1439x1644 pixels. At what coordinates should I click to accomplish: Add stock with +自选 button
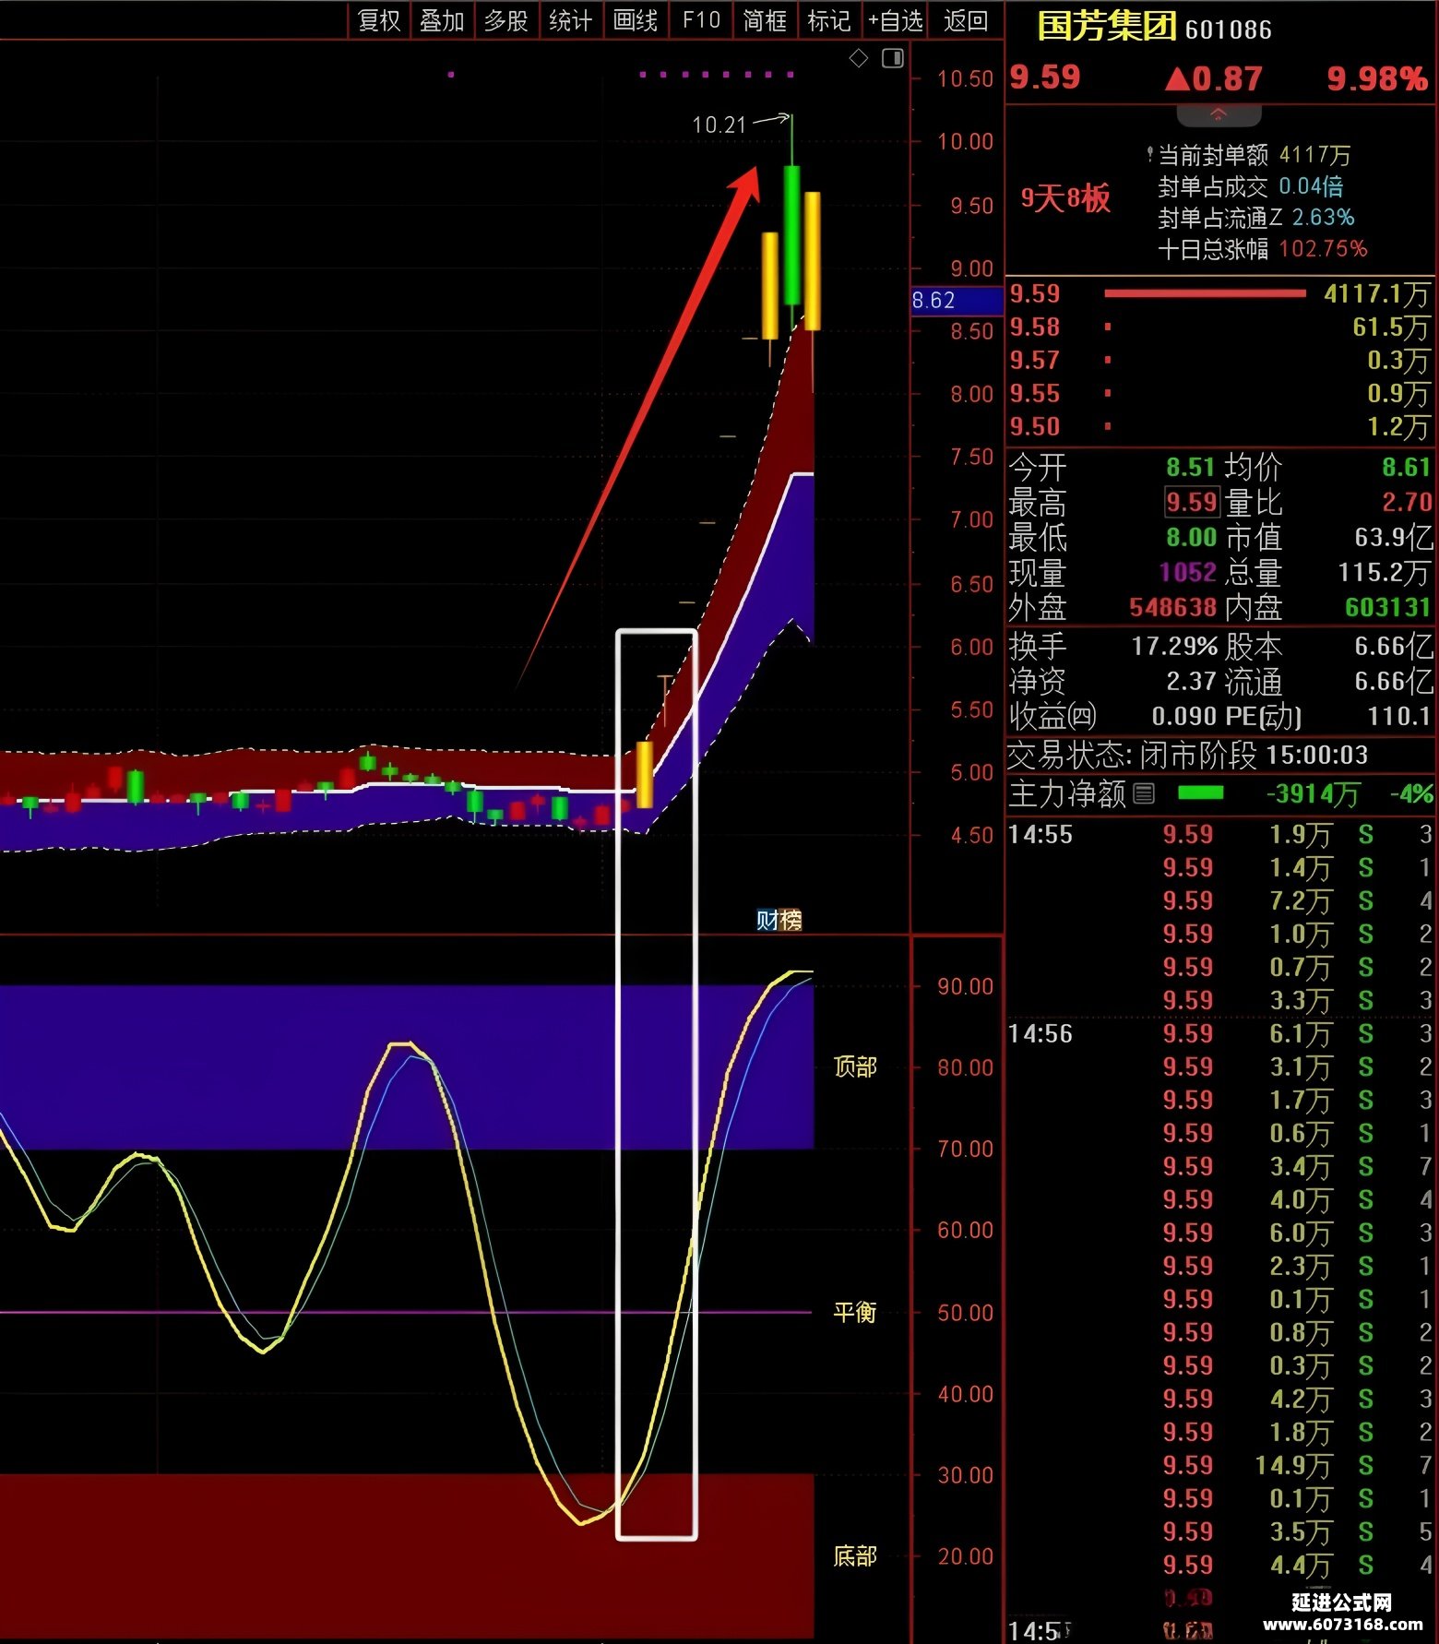[895, 20]
